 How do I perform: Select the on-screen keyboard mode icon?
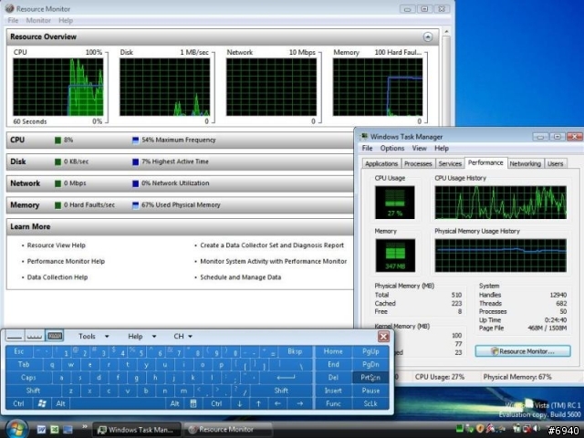[x=55, y=336]
